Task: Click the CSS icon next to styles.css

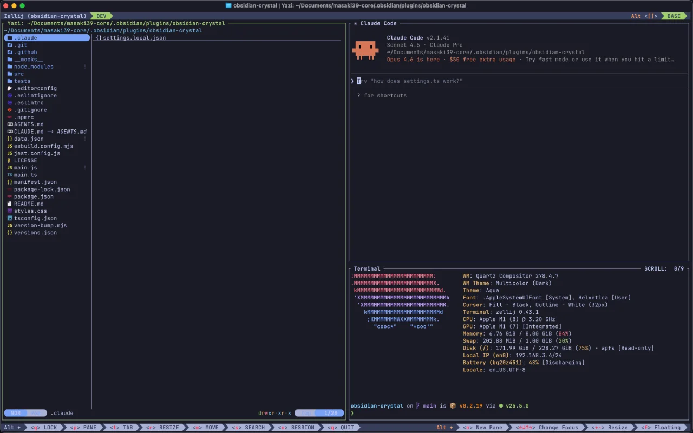Action: point(10,211)
